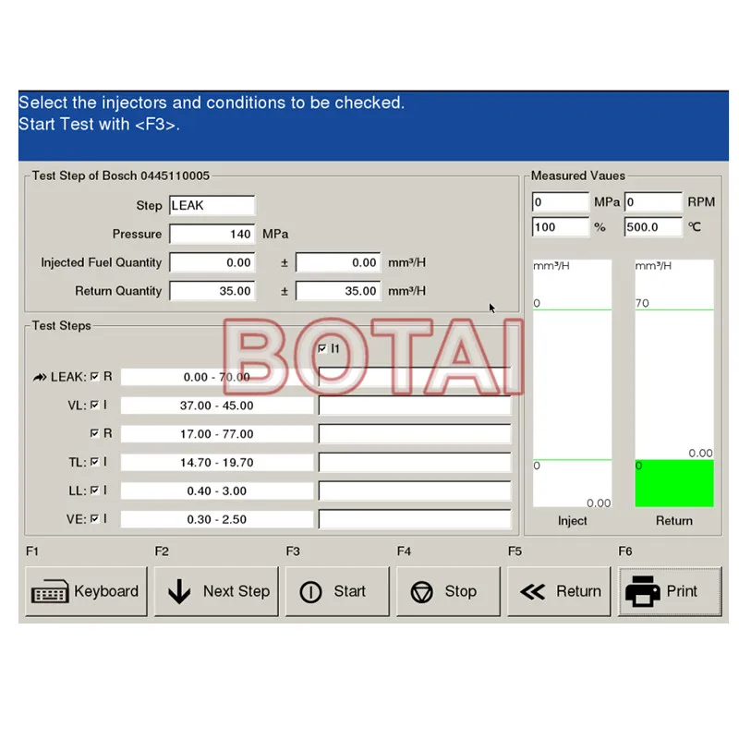Click the LEAK result field
This screenshot has width=739, height=739.
point(415,377)
